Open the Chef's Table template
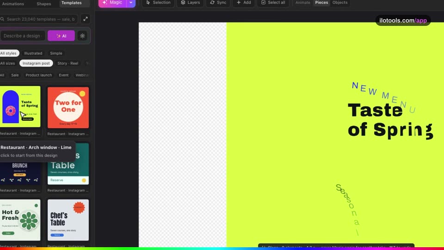Image resolution: width=444 pixels, height=250 pixels. tap(68, 220)
